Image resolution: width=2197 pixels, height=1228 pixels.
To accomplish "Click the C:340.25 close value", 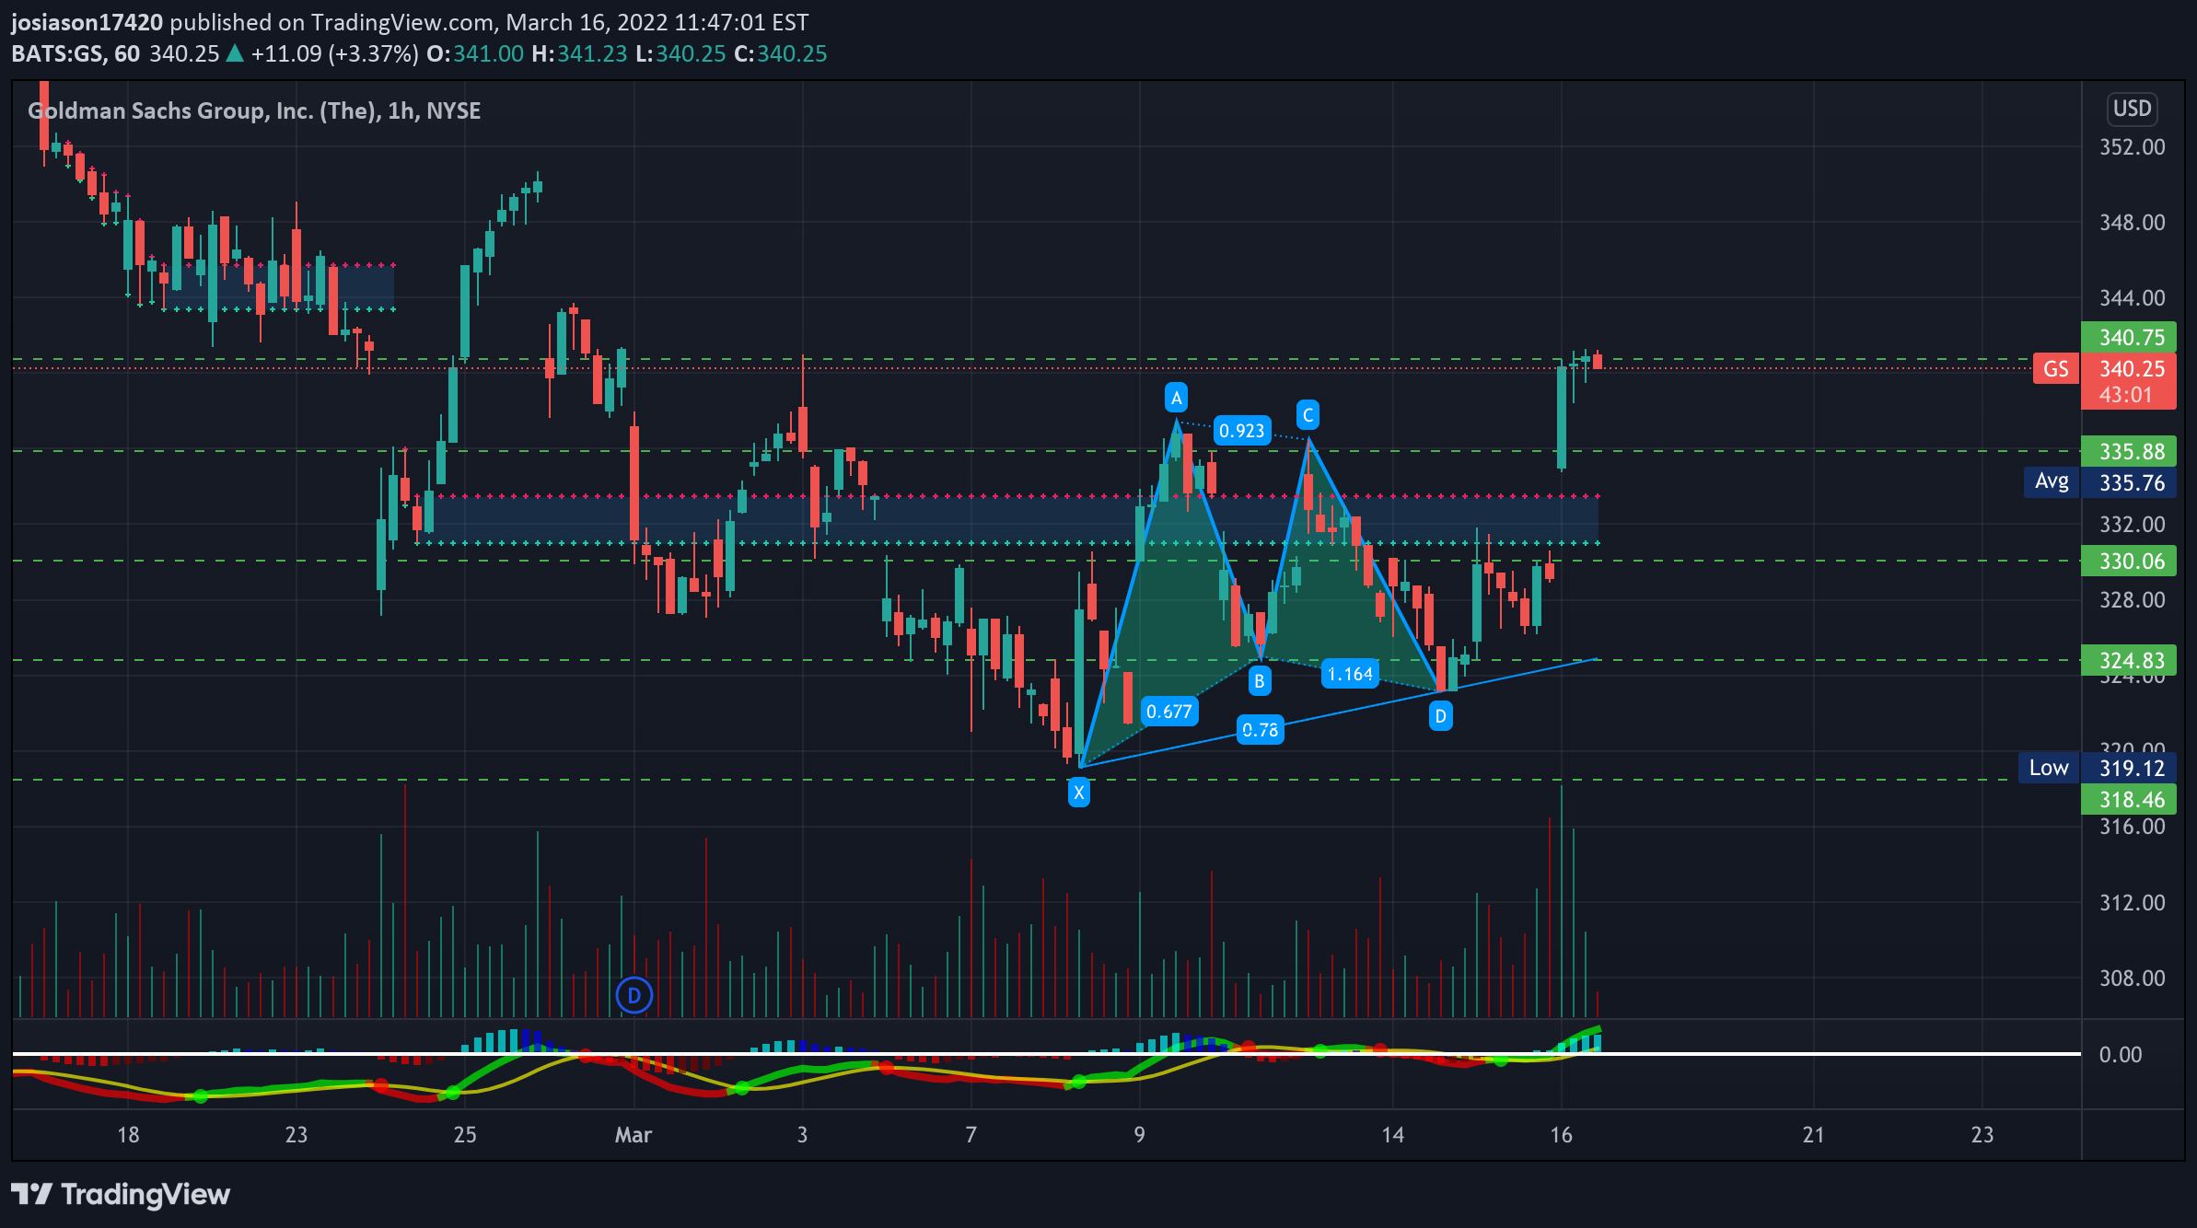I will pyautogui.click(x=780, y=53).
